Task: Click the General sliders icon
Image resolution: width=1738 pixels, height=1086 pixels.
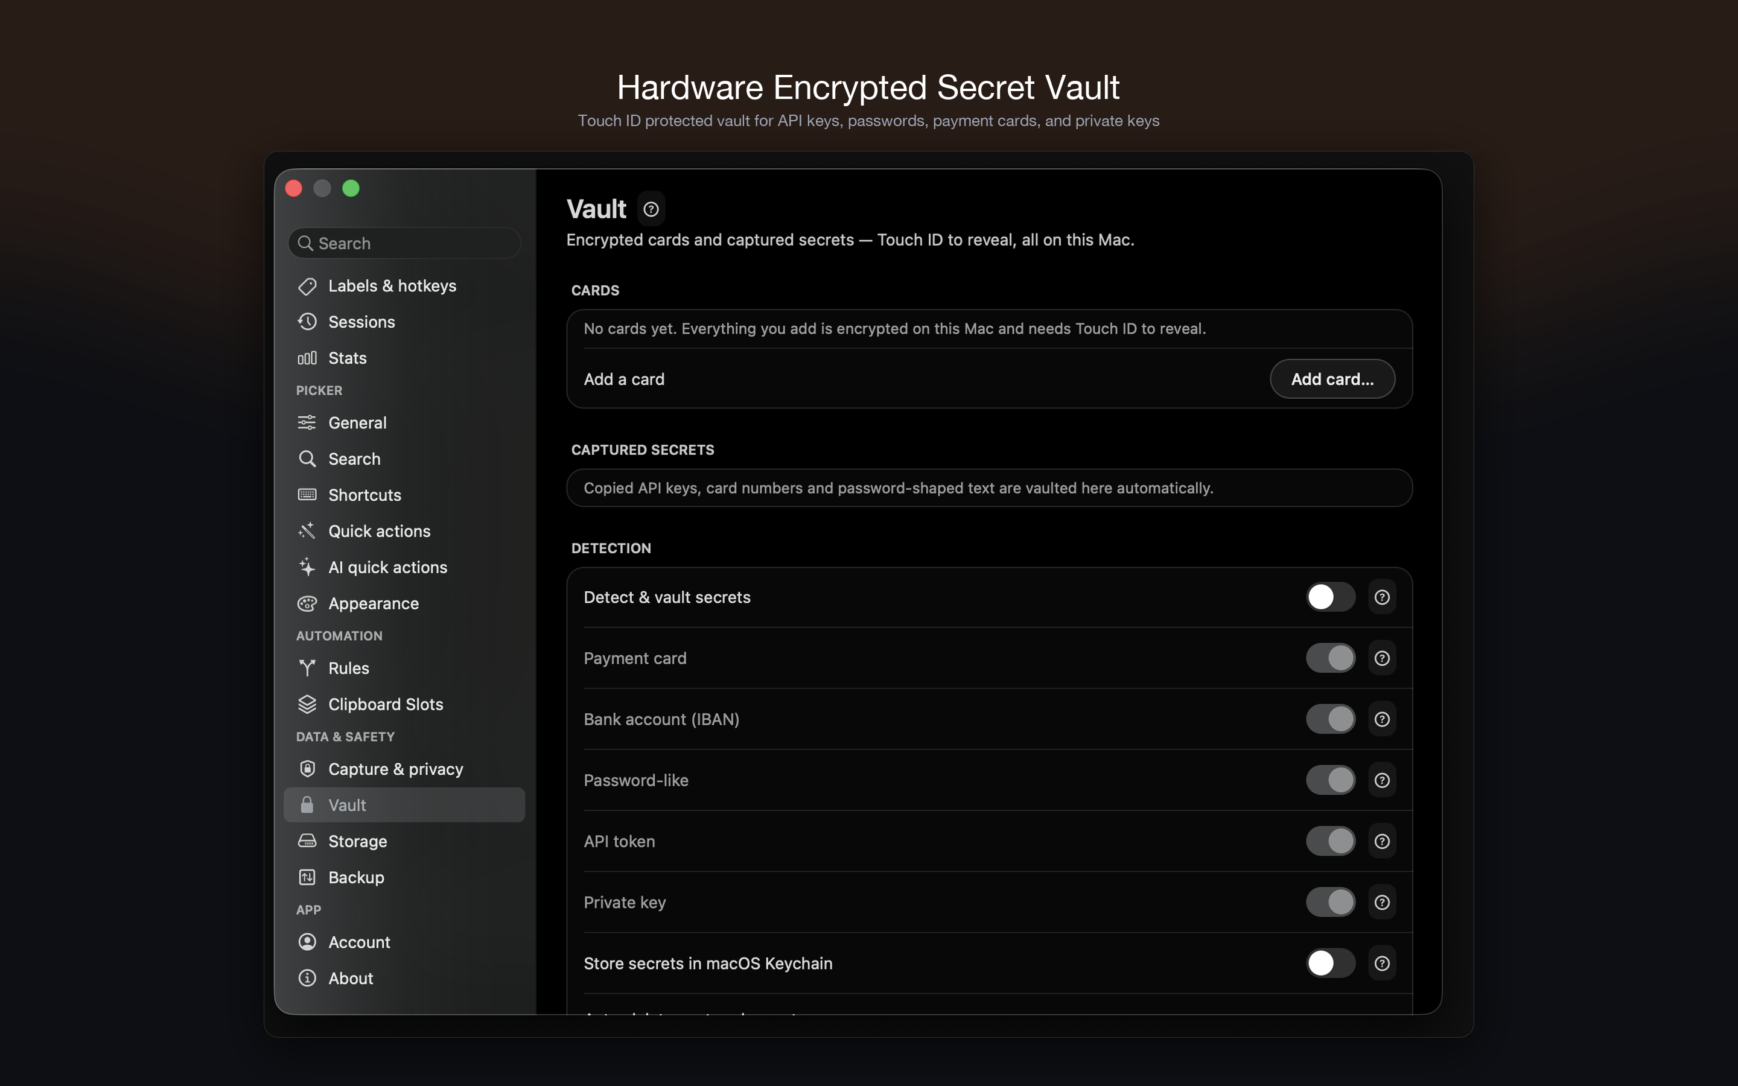Action: coord(307,422)
